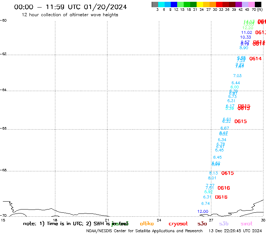Image resolution: width=266 pixels, height=234 pixels.
Task: Click the yellow swatch in the color bar
Action: click(x=200, y=4)
